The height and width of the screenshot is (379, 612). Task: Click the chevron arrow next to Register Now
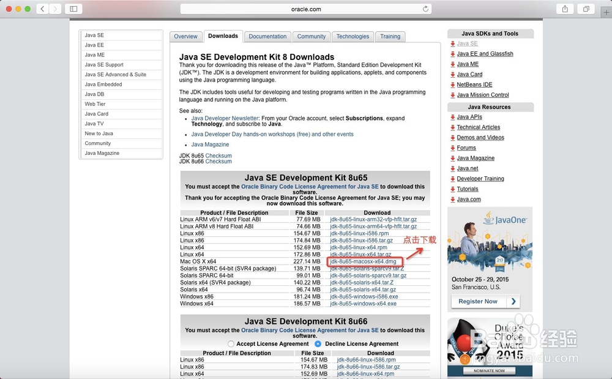click(x=513, y=301)
